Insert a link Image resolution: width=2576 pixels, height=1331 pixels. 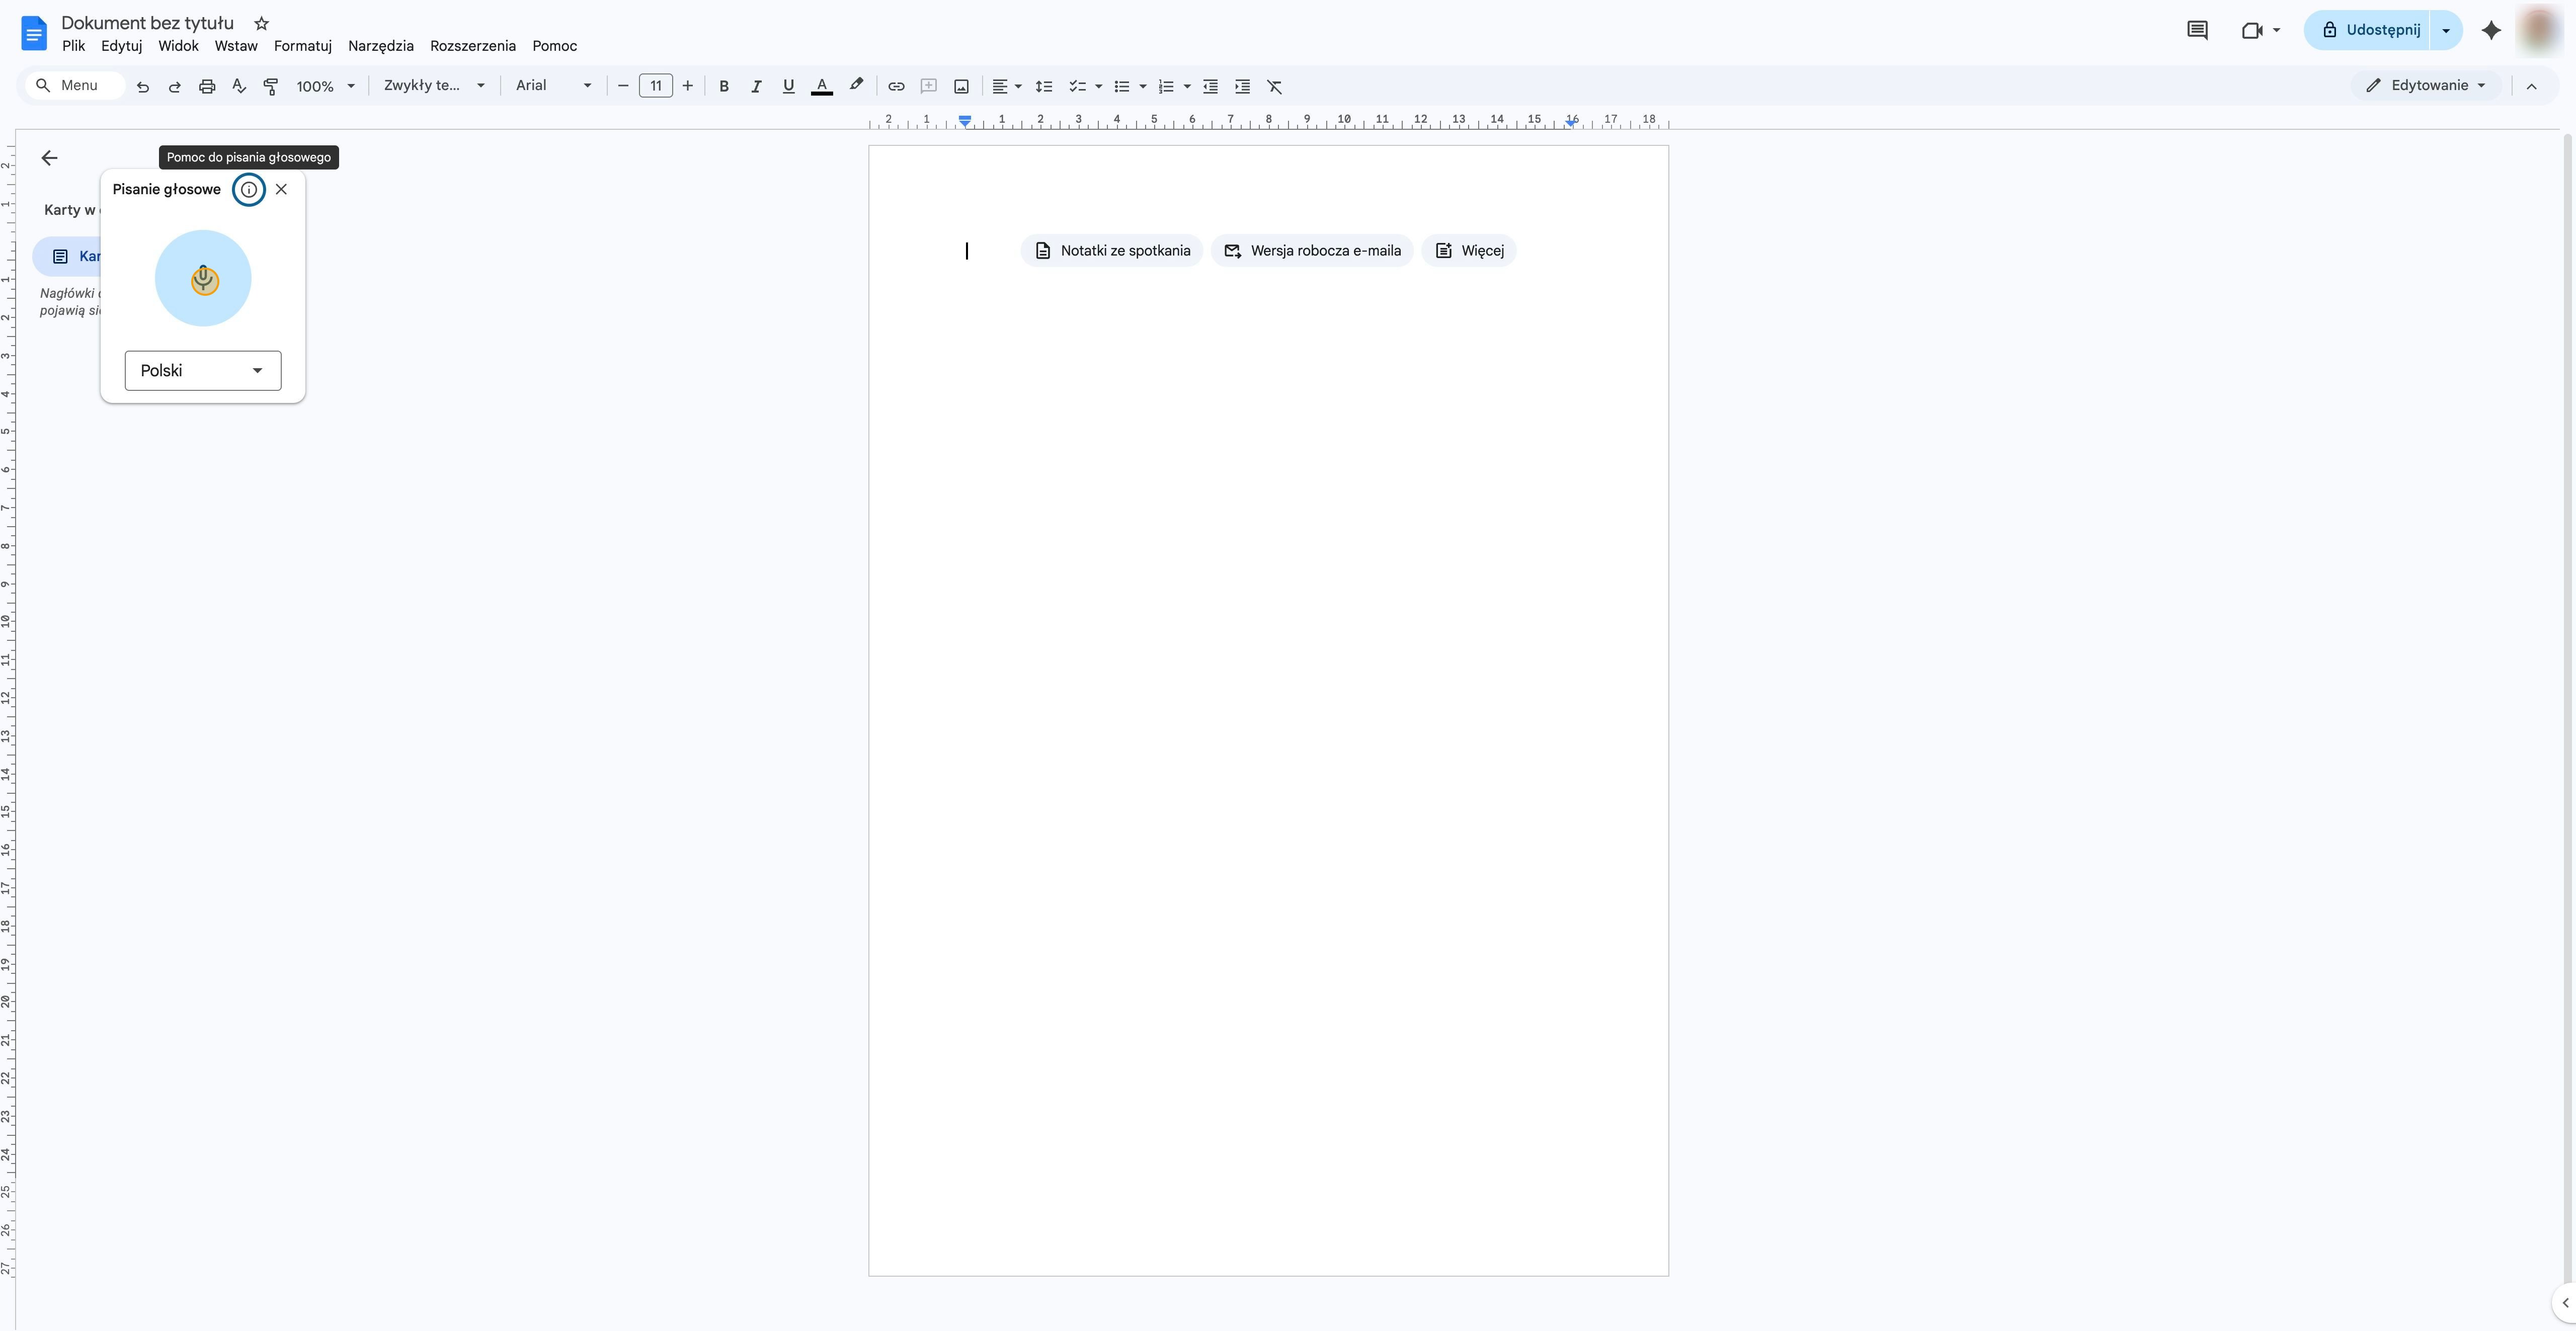pos(897,86)
